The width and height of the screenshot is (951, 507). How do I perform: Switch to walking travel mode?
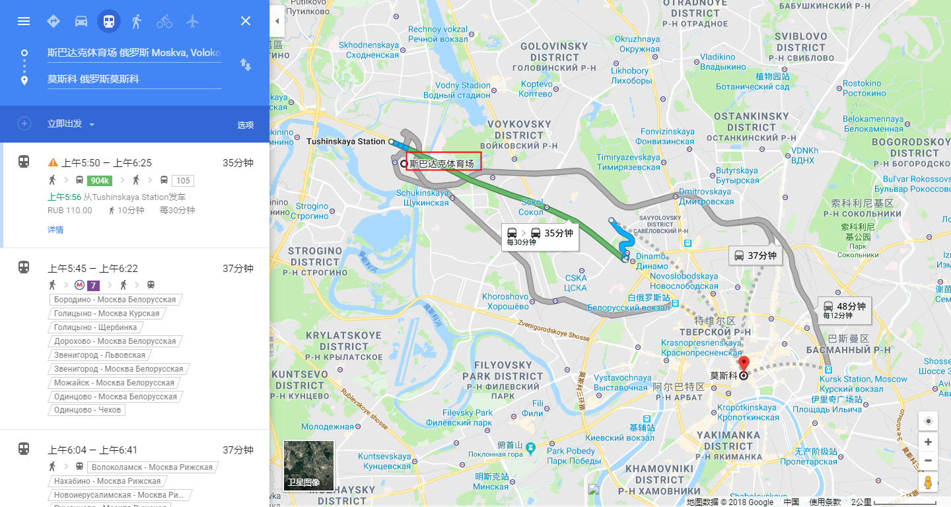pos(137,21)
